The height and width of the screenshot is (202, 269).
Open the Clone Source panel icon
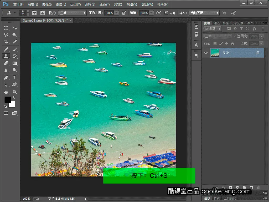[x=43, y=13]
